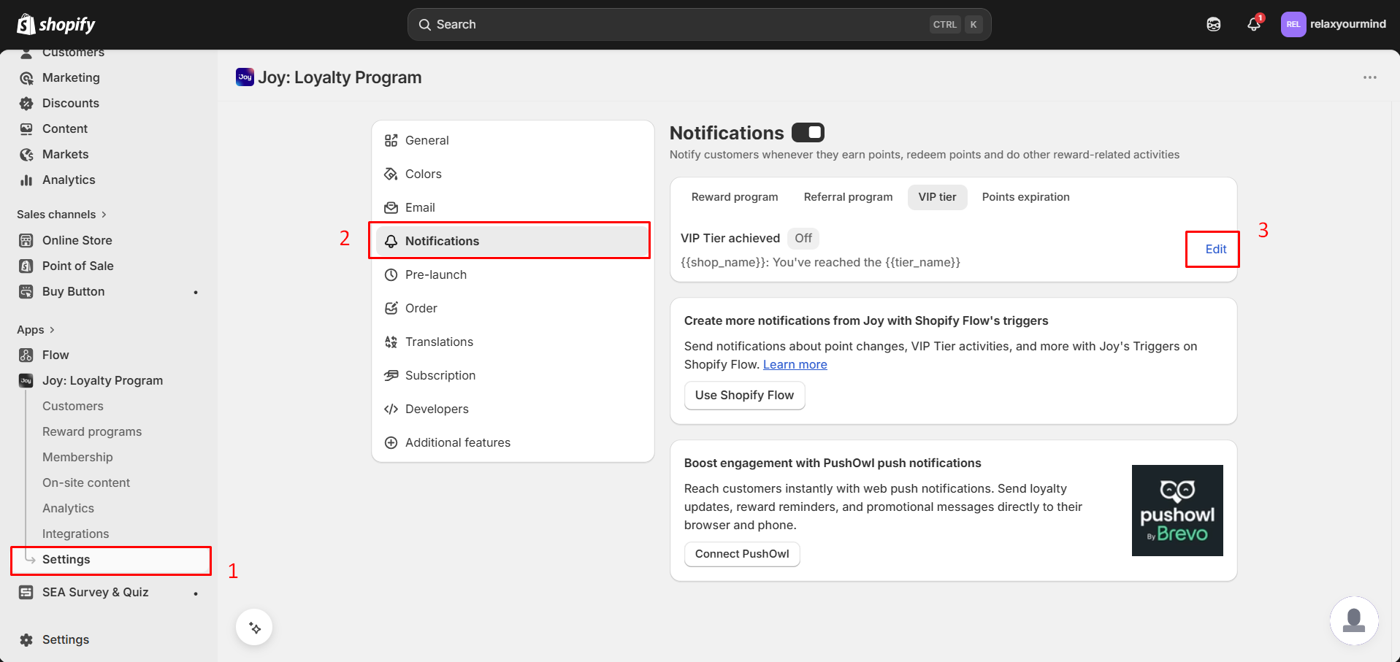
Task: Expand the Sales channels section
Action: pos(62,215)
